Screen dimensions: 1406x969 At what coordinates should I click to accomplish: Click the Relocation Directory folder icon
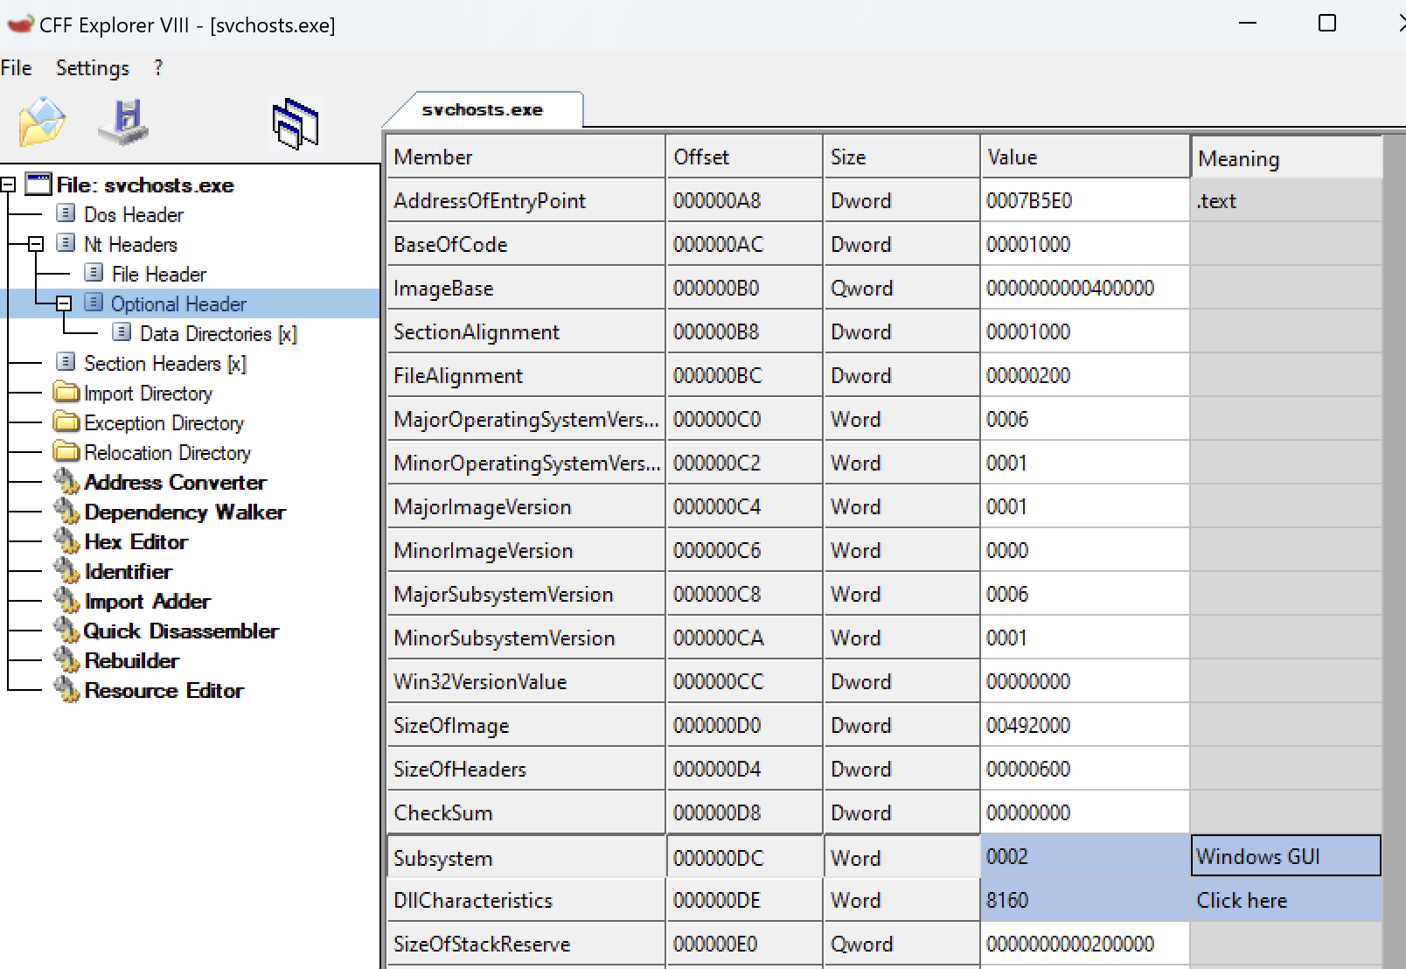click(x=66, y=451)
